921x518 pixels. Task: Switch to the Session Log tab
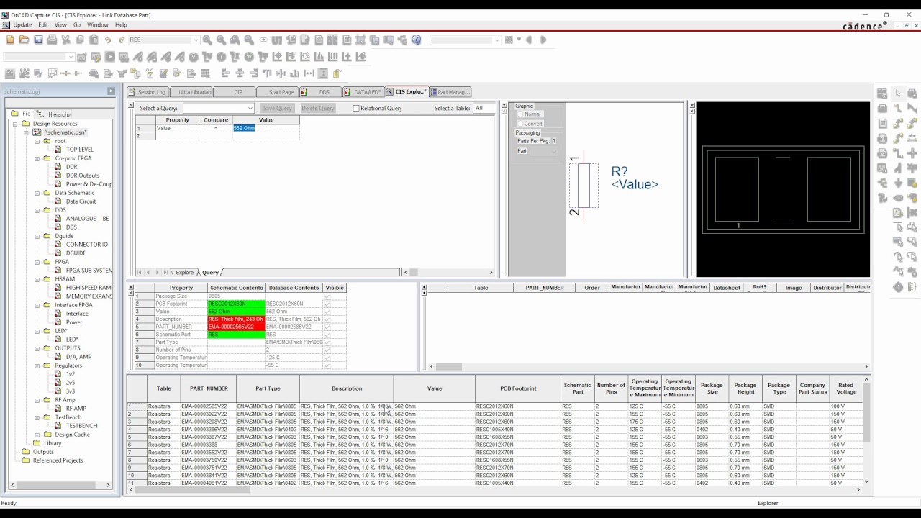(x=148, y=92)
